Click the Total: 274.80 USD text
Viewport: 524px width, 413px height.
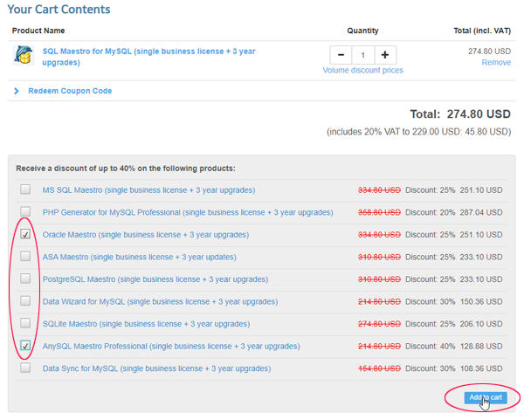[x=460, y=114]
